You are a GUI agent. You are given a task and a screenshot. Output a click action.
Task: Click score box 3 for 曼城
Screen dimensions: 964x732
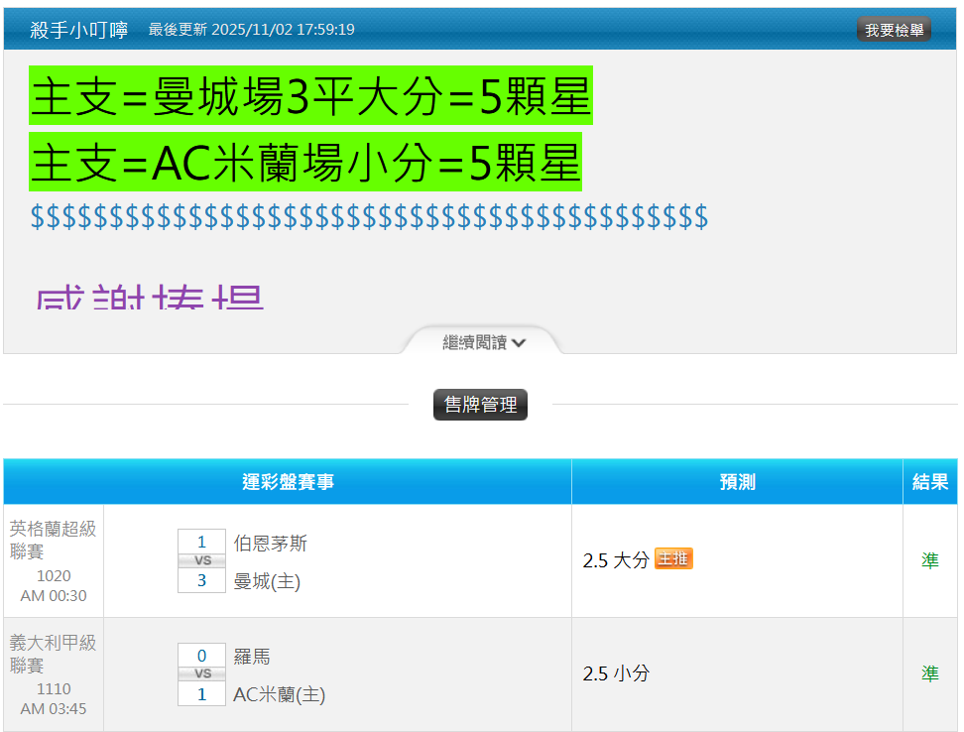tap(201, 580)
